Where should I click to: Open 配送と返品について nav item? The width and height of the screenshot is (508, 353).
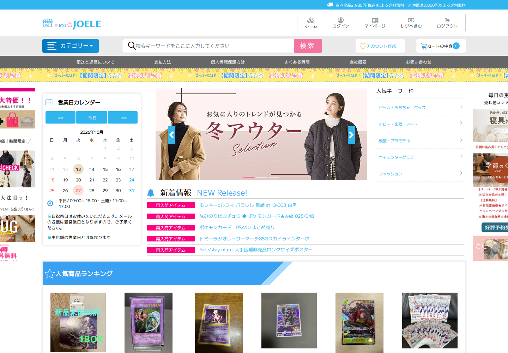tap(96, 62)
